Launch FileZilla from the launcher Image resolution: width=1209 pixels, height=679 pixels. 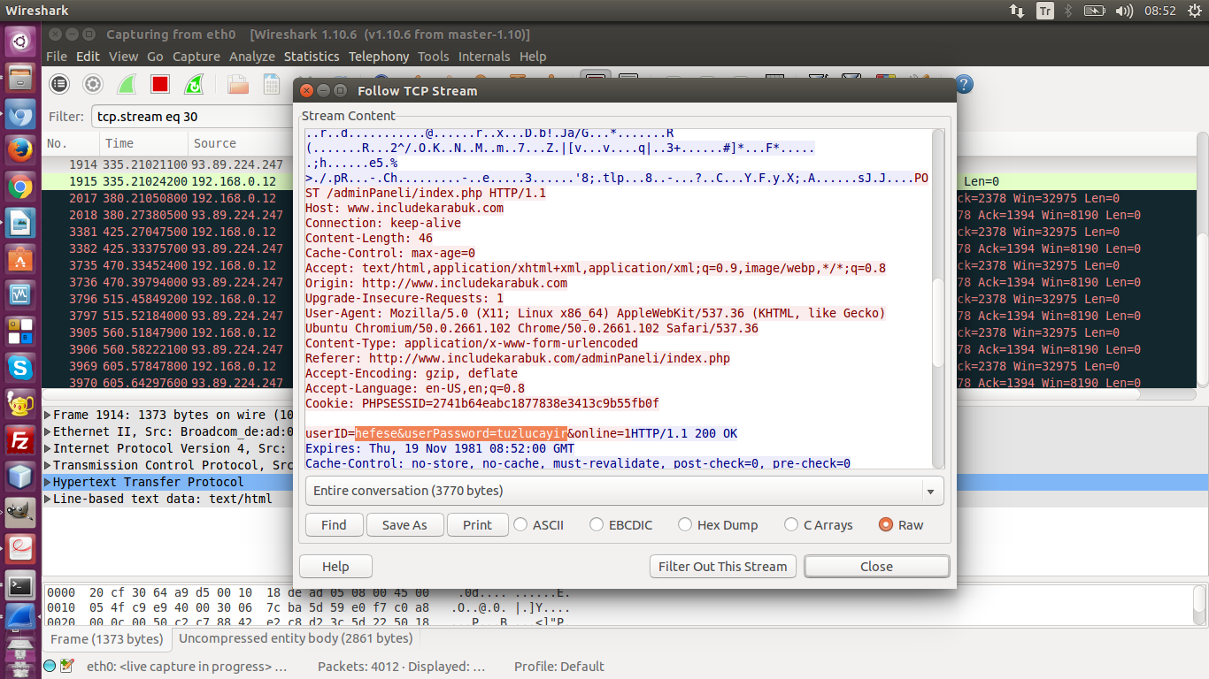[x=20, y=439]
